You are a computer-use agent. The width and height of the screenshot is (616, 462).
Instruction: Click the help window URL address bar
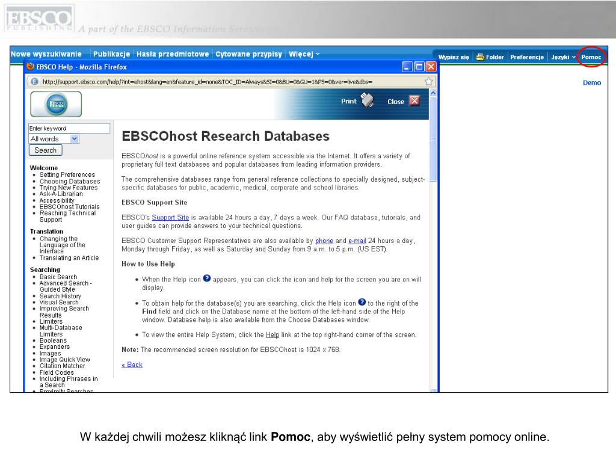[230, 82]
